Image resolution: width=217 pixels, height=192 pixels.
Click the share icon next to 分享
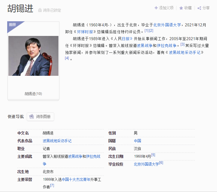click(x=199, y=8)
